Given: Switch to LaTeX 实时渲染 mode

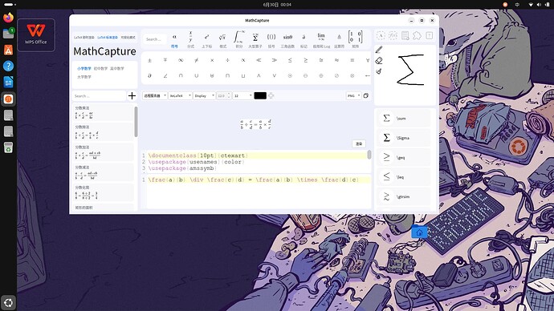Looking at the screenshot, I should click(84, 38).
